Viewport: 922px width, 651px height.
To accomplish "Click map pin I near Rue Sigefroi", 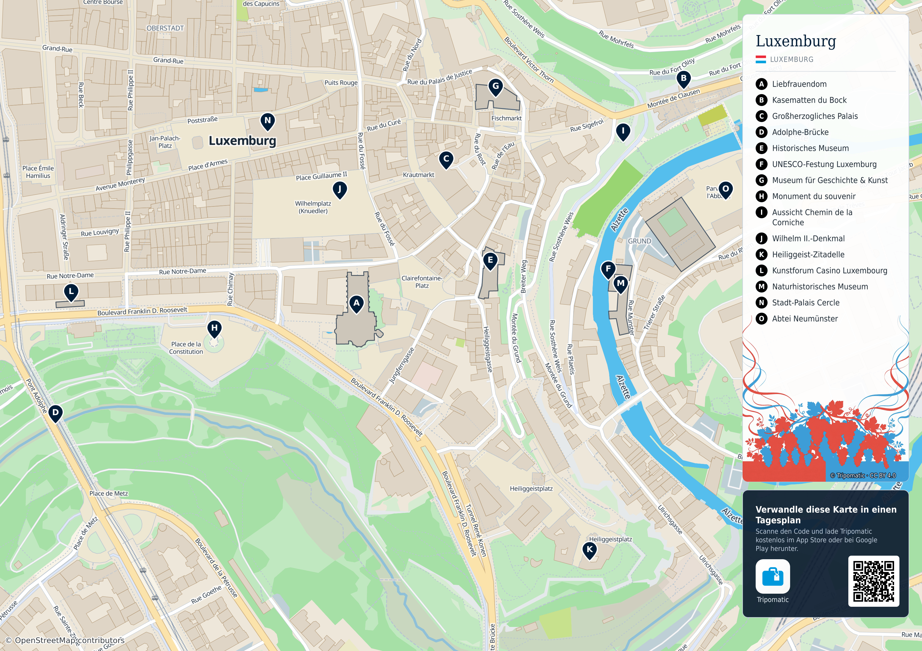I will coord(623,132).
